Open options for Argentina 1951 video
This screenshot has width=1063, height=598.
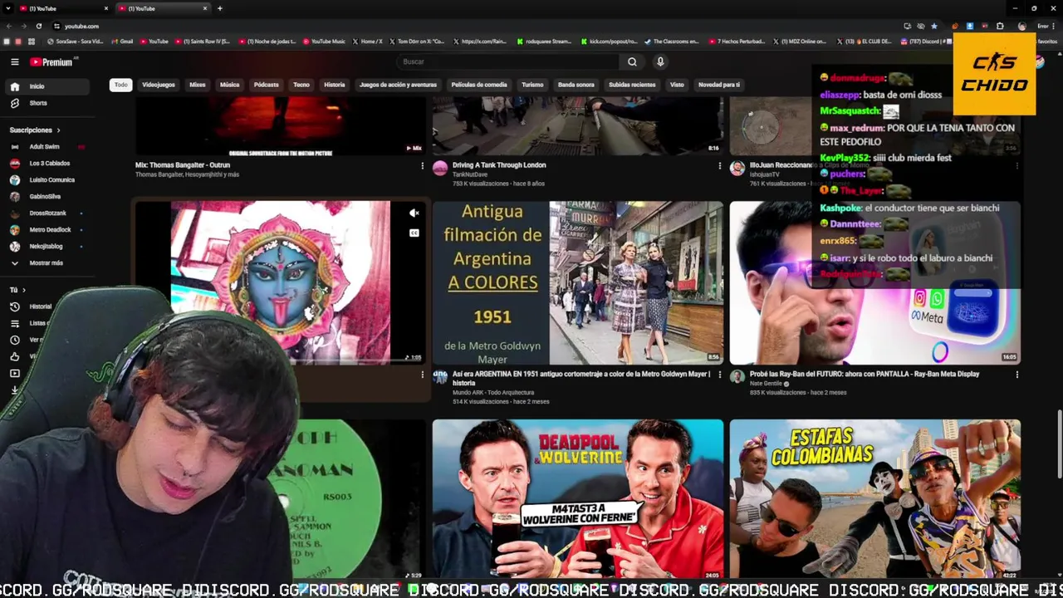coord(719,375)
